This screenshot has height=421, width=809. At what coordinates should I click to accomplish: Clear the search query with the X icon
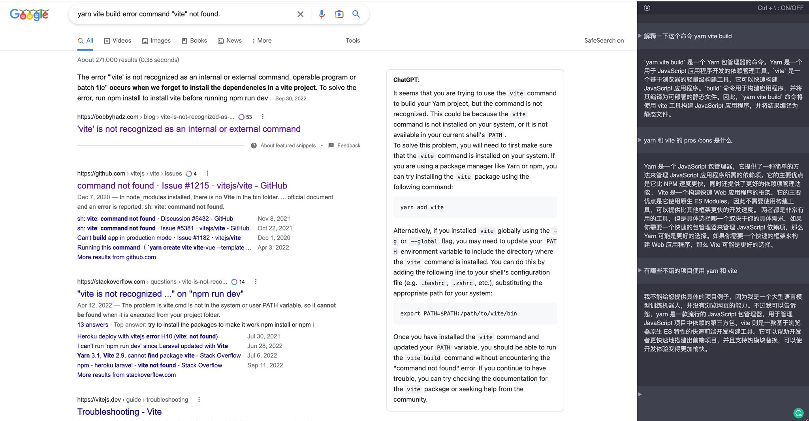[x=300, y=14]
